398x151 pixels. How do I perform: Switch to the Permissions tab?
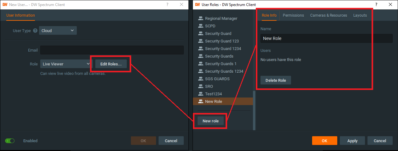tap(293, 15)
